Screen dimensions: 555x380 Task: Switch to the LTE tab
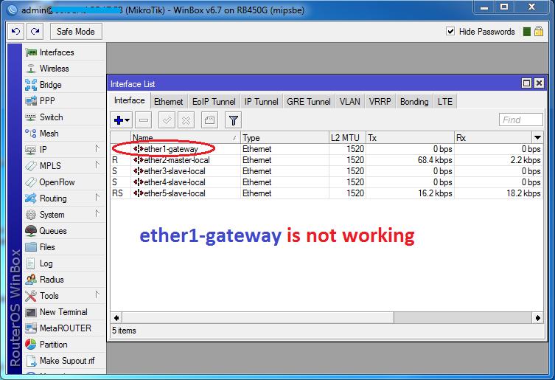tap(445, 102)
